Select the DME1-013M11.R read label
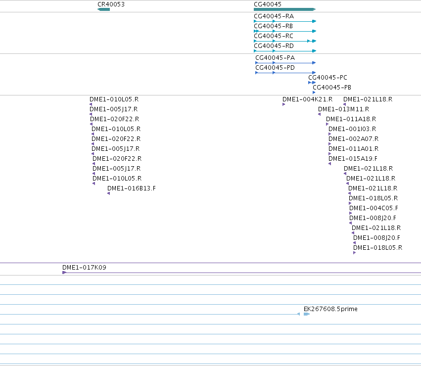The width and height of the screenshot is (421, 366). 344,109
